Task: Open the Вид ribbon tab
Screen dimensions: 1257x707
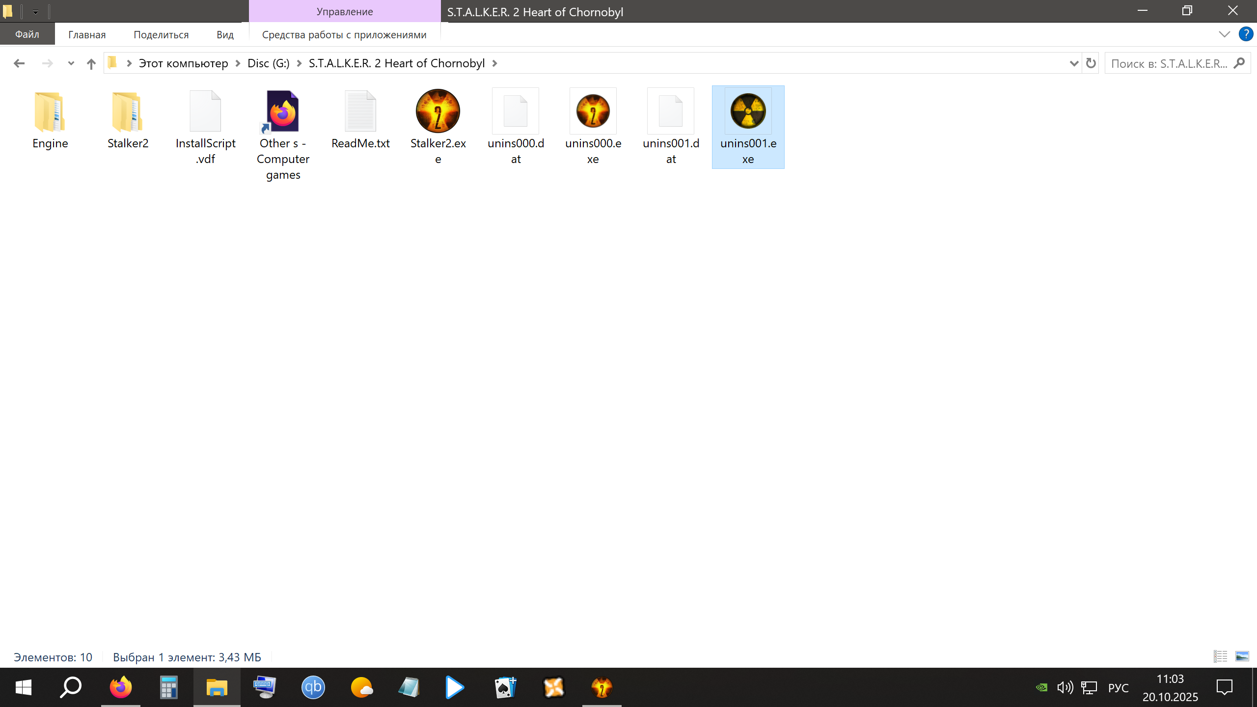Action: coord(225,35)
